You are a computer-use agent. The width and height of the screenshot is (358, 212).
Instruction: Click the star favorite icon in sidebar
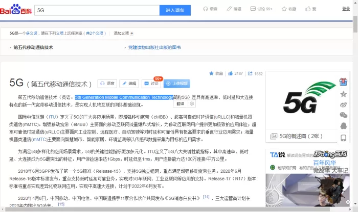pos(343,94)
